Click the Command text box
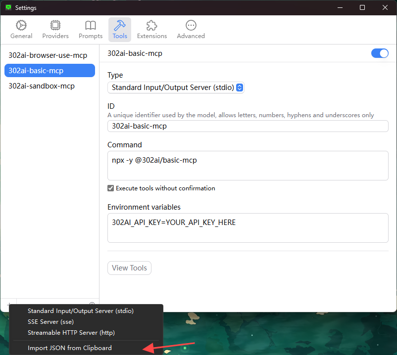This screenshot has height=355, width=397. [248, 166]
